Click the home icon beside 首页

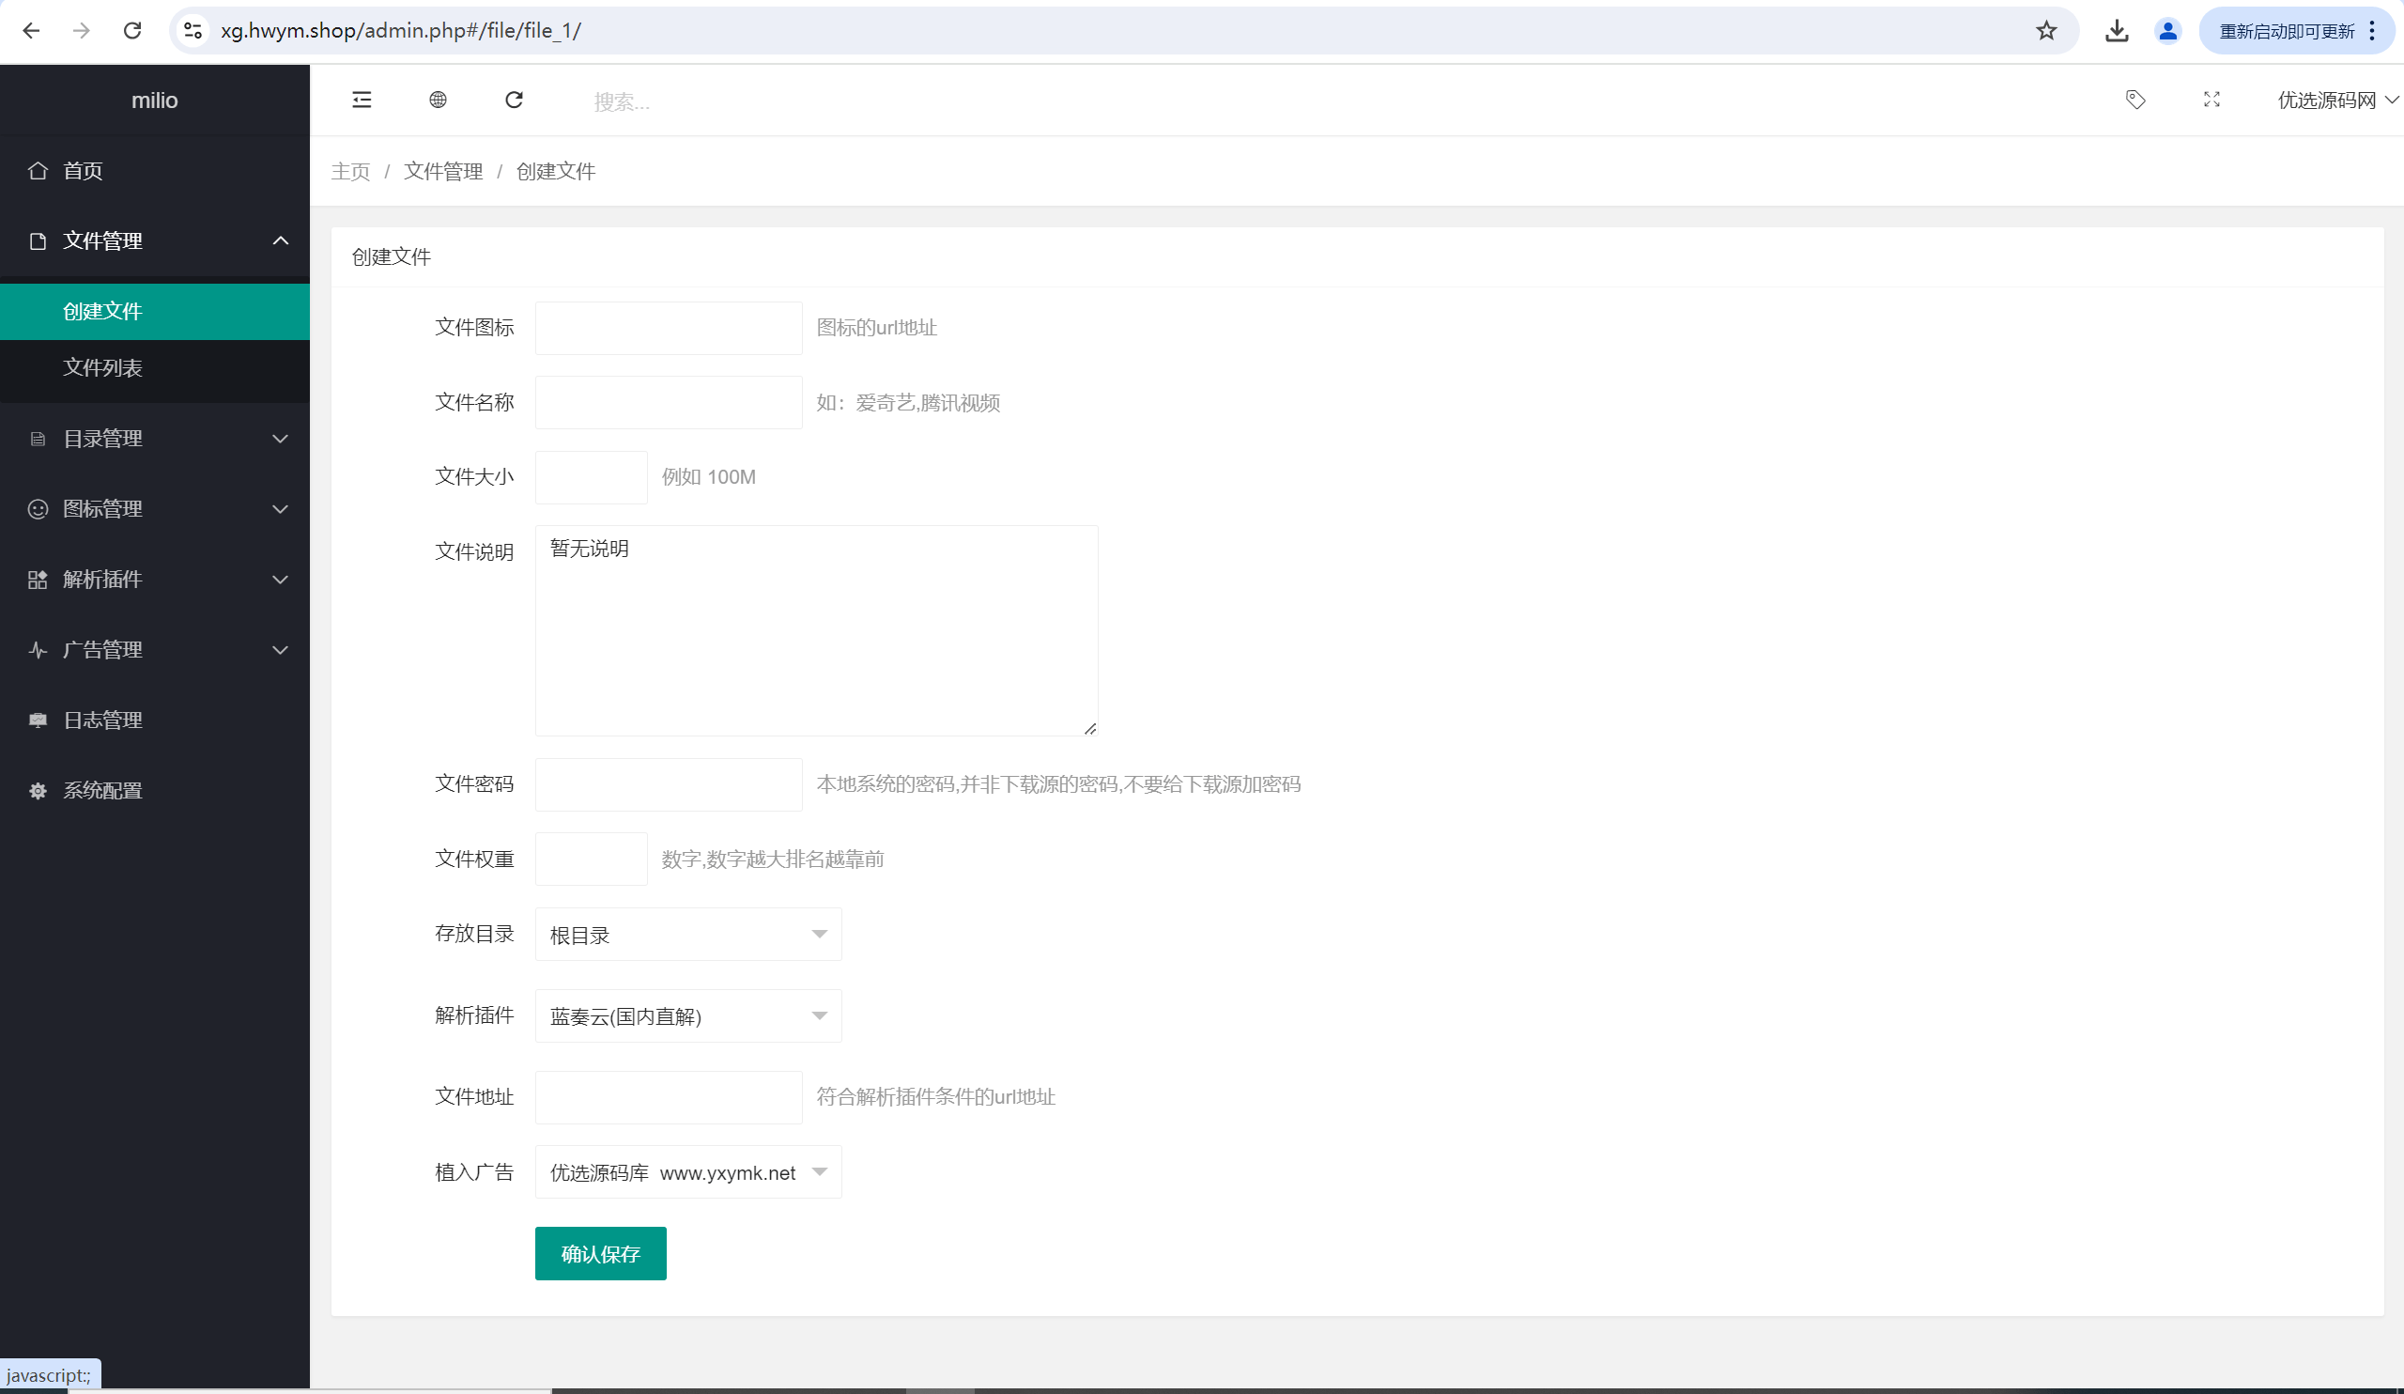39,171
